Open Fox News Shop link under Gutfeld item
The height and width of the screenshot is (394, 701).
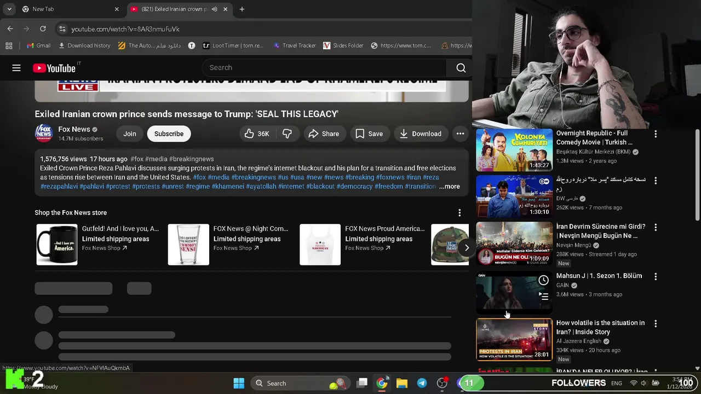tap(104, 248)
